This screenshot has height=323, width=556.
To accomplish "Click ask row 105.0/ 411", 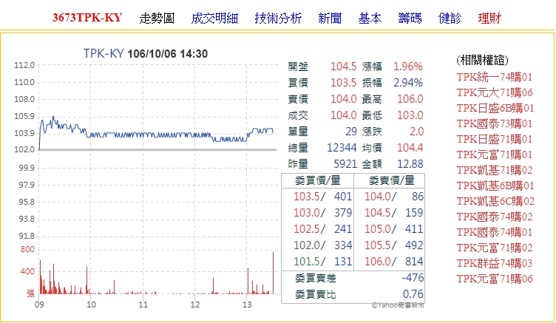I will coord(394,229).
